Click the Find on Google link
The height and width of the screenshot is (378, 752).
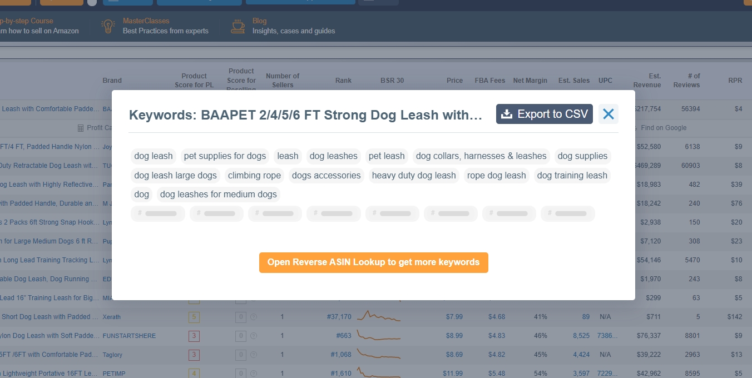click(664, 127)
